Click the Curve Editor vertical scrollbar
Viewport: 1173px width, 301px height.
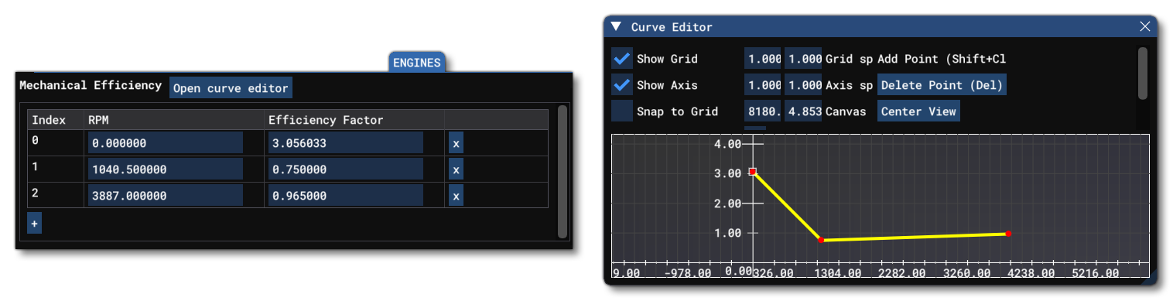(x=1142, y=73)
